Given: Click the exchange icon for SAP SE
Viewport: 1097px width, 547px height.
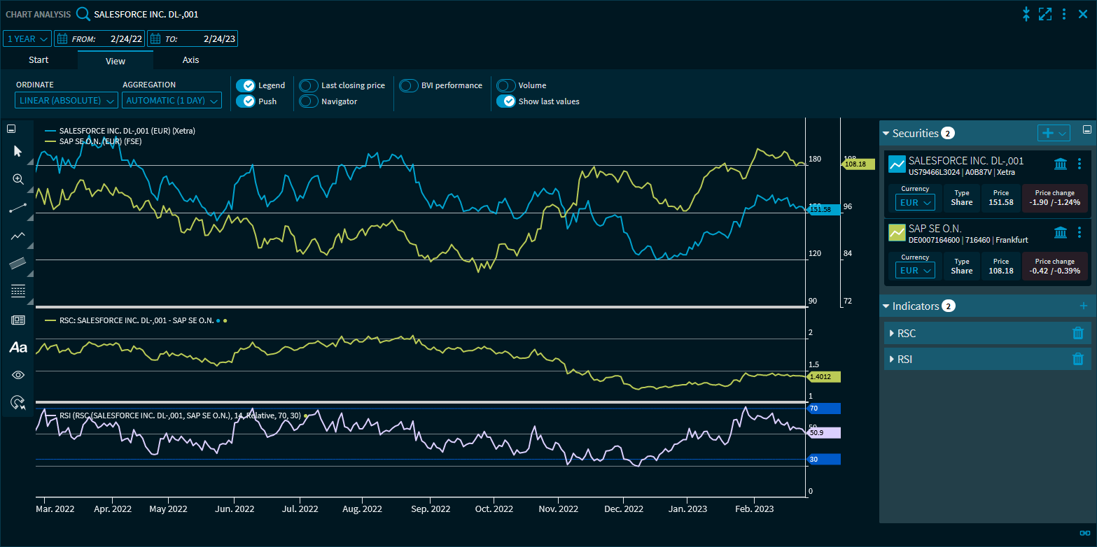Looking at the screenshot, I should pyautogui.click(x=1060, y=232).
